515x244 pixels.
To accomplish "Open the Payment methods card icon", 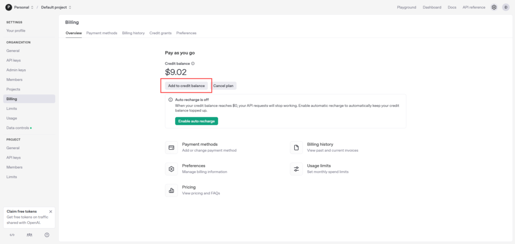I will click(x=171, y=148).
